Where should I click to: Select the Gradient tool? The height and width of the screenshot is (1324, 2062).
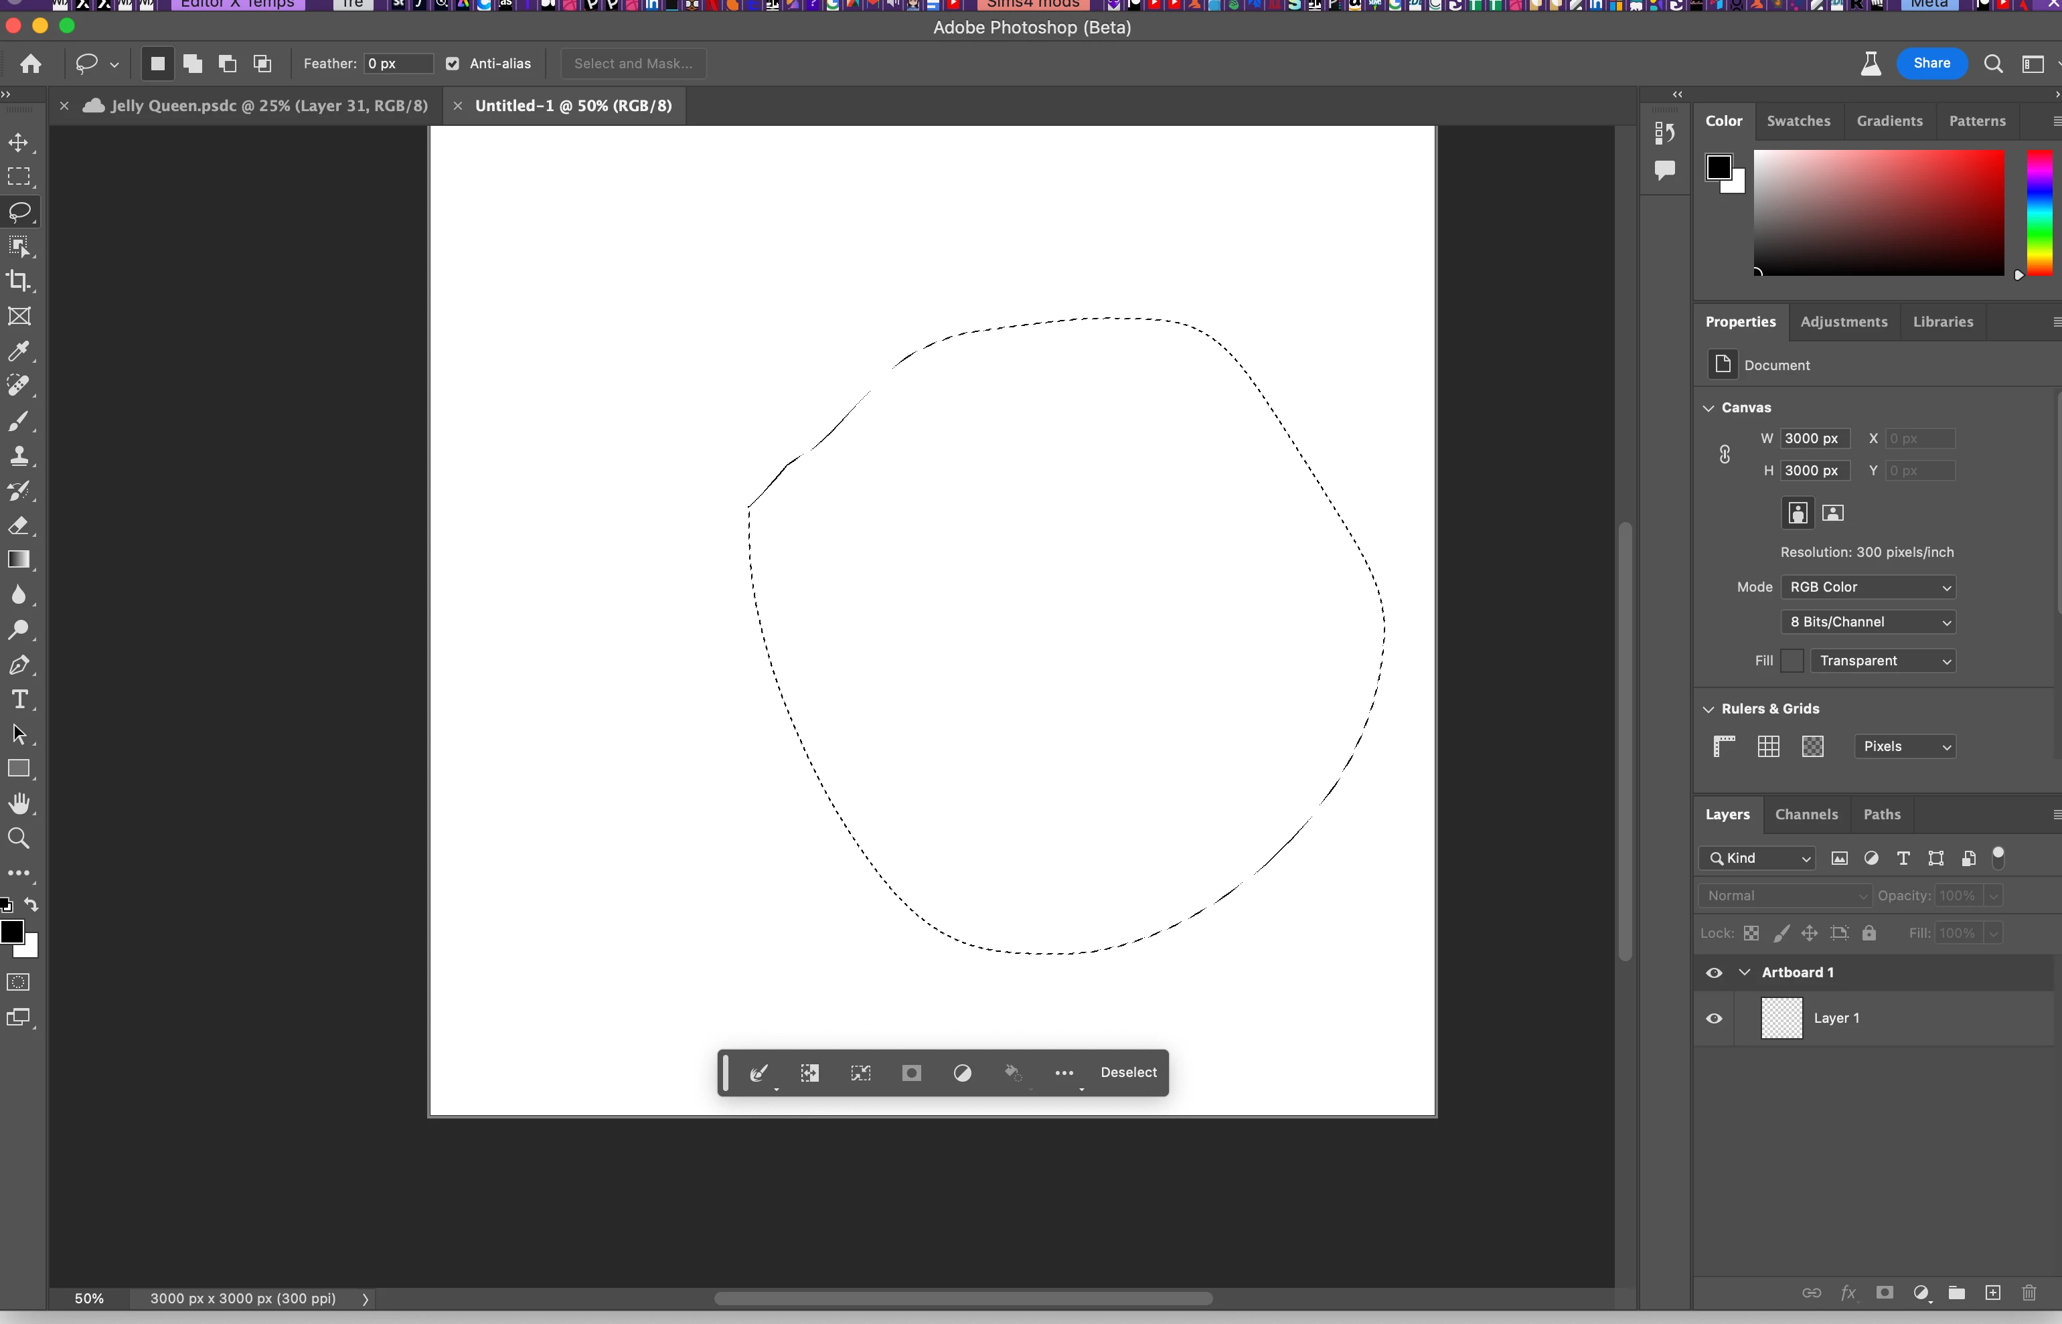(x=19, y=560)
